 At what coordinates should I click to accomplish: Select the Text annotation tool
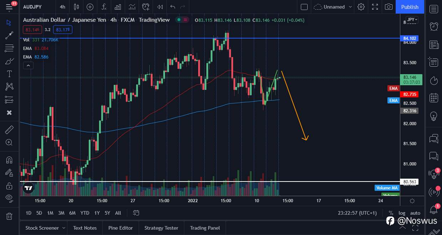point(9,73)
